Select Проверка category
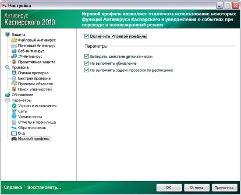Image resolution: width=241 pixels, height=195 pixels. 20,67
